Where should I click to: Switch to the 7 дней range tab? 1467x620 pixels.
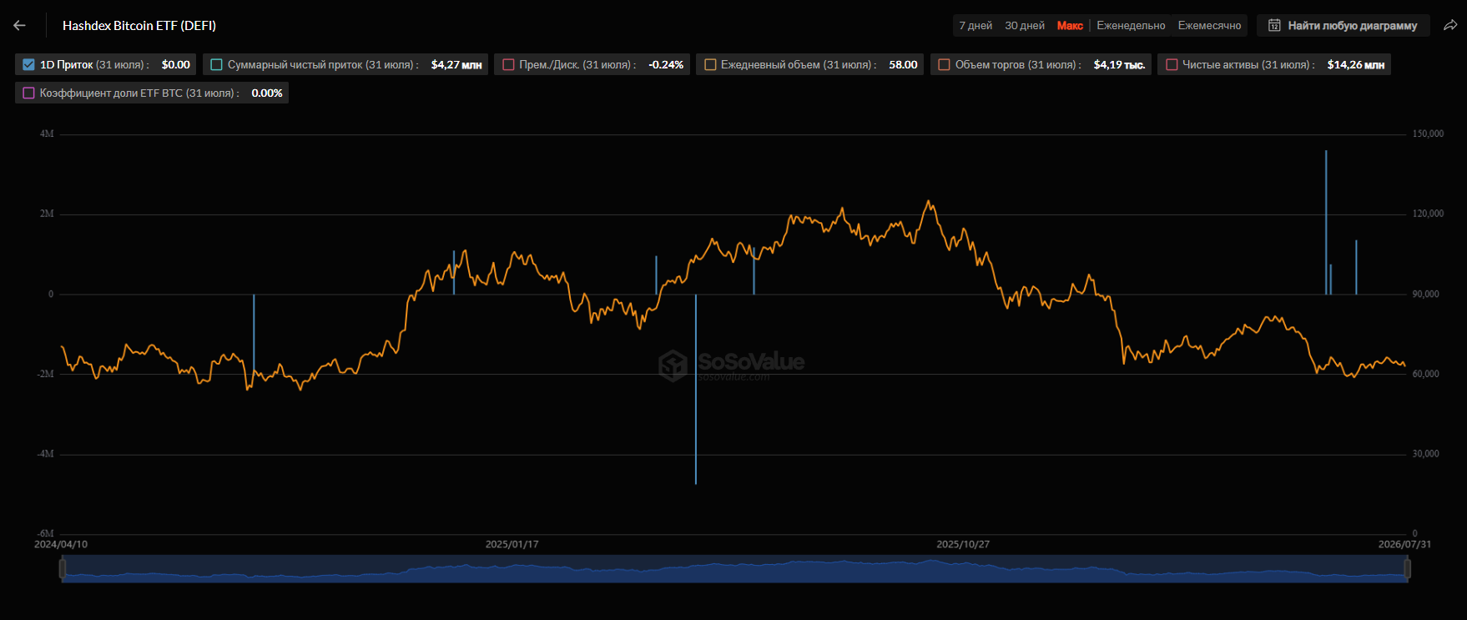coord(975,26)
